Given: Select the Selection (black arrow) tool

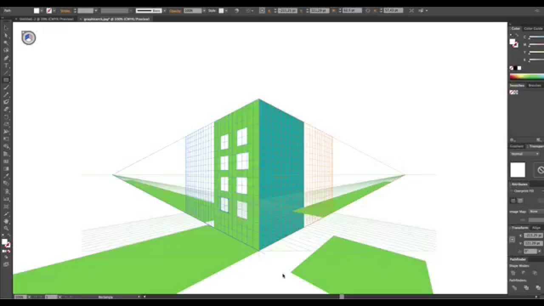Looking at the screenshot, I should [6, 28].
